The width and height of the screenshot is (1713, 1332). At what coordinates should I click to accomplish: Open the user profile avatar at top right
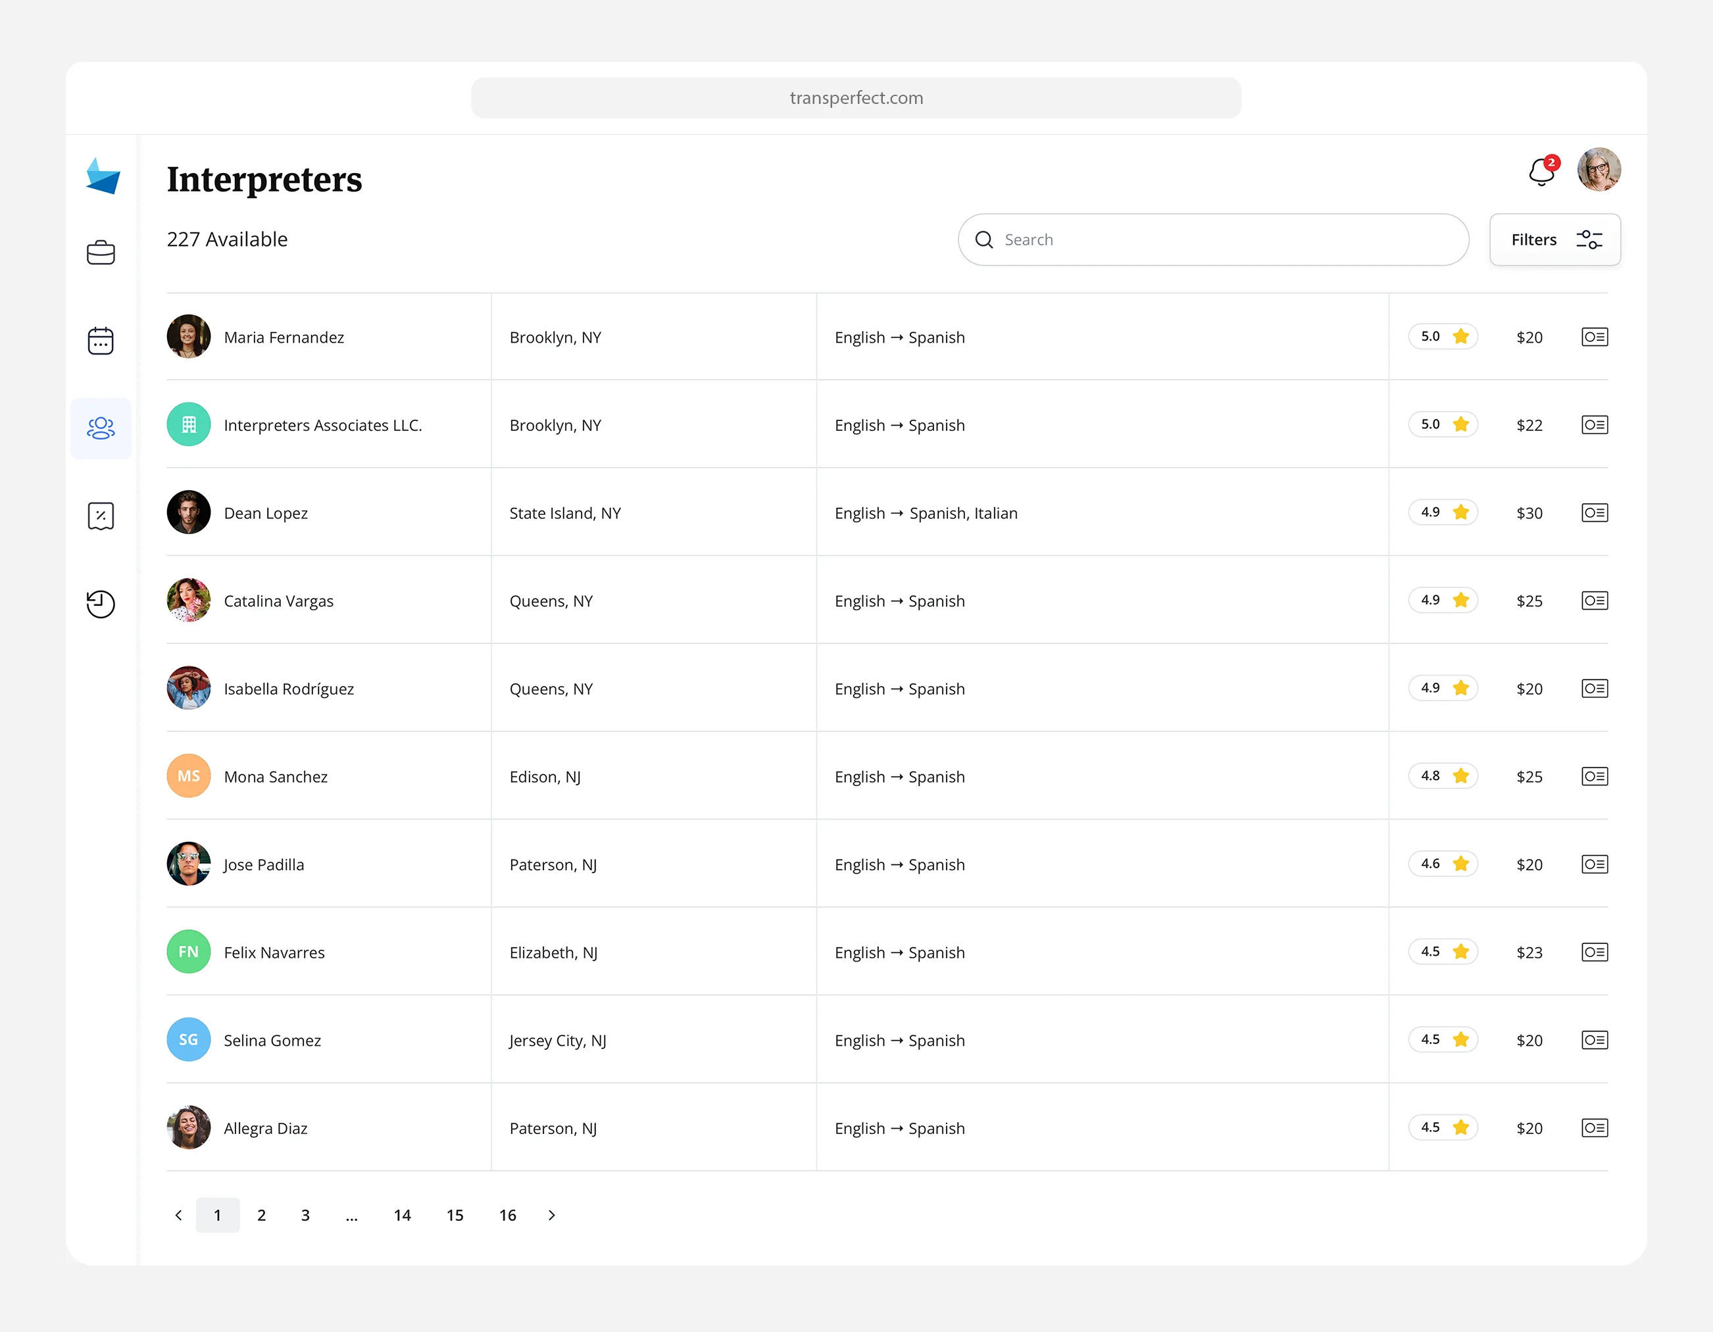(x=1599, y=170)
